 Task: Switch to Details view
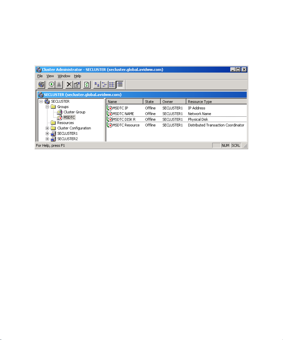point(120,85)
